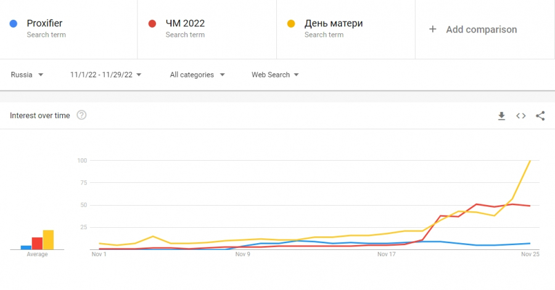Change the Web Search type dropdown
The height and width of the screenshot is (290, 555).
[275, 75]
